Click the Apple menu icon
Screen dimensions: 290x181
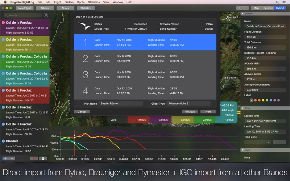[x=5, y=2]
